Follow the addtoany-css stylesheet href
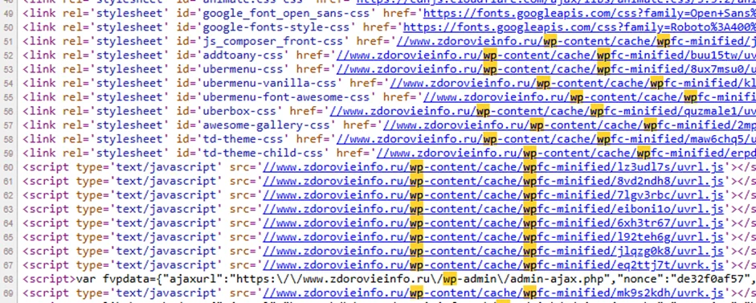 (546, 55)
